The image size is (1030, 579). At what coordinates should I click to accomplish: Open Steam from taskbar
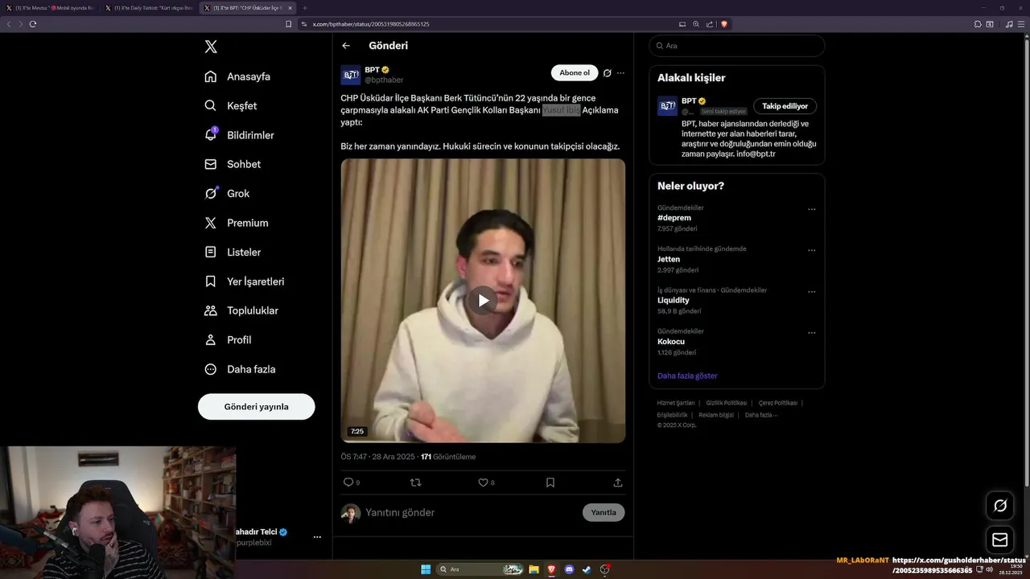pyautogui.click(x=587, y=569)
